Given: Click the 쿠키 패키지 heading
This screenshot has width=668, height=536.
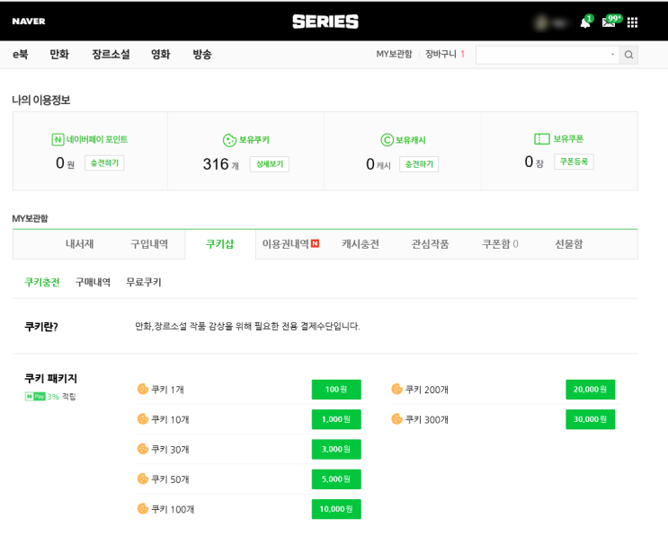Looking at the screenshot, I should 50,378.
